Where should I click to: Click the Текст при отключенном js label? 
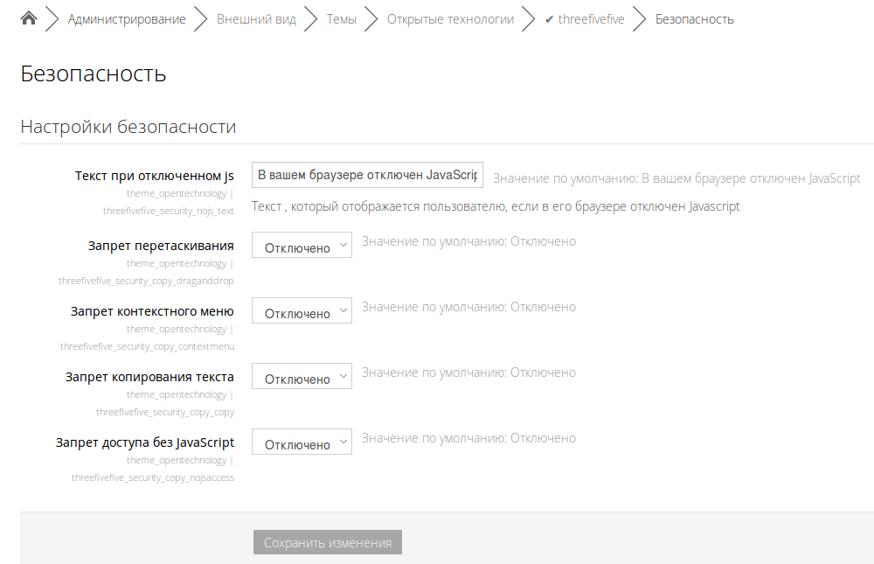[154, 176]
